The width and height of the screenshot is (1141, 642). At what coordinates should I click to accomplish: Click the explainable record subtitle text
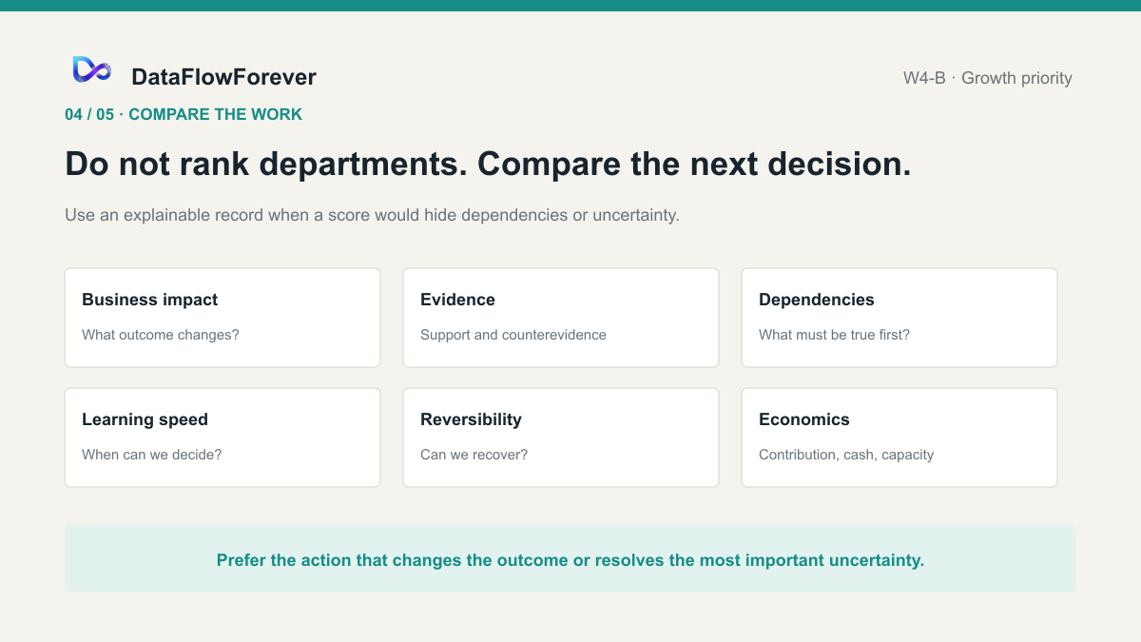pos(372,215)
